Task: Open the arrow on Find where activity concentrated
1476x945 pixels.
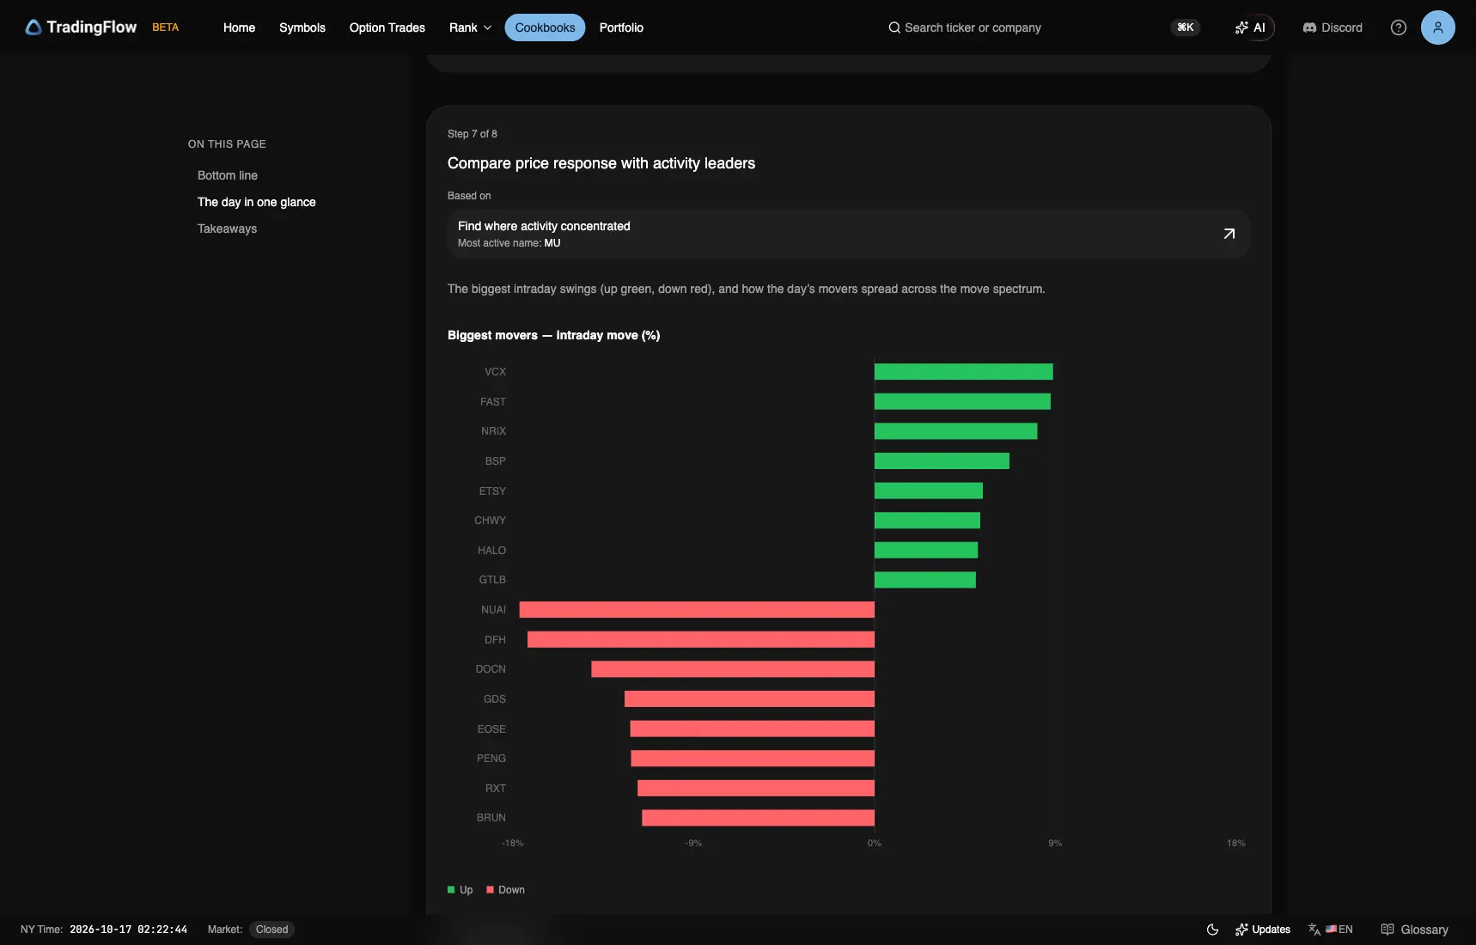Action: (x=1229, y=234)
